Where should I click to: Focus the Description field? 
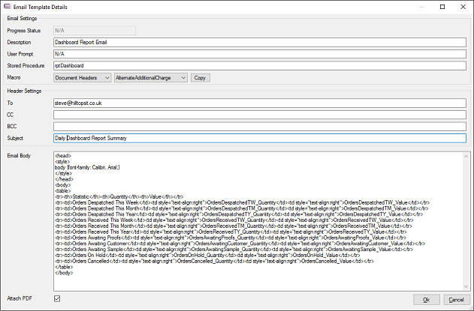259,42
